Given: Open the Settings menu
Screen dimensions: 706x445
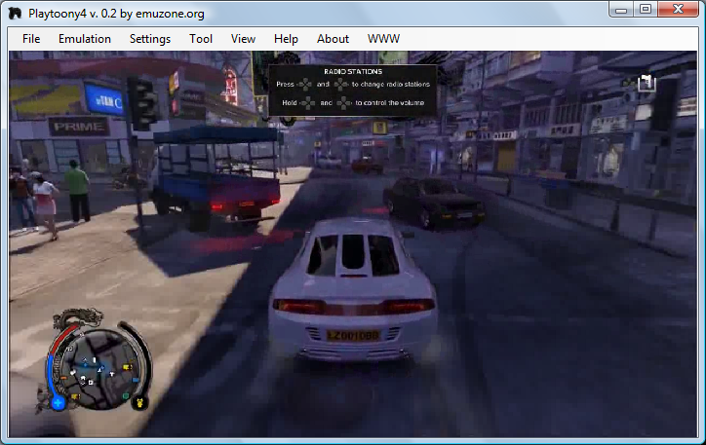Looking at the screenshot, I should pyautogui.click(x=150, y=39).
